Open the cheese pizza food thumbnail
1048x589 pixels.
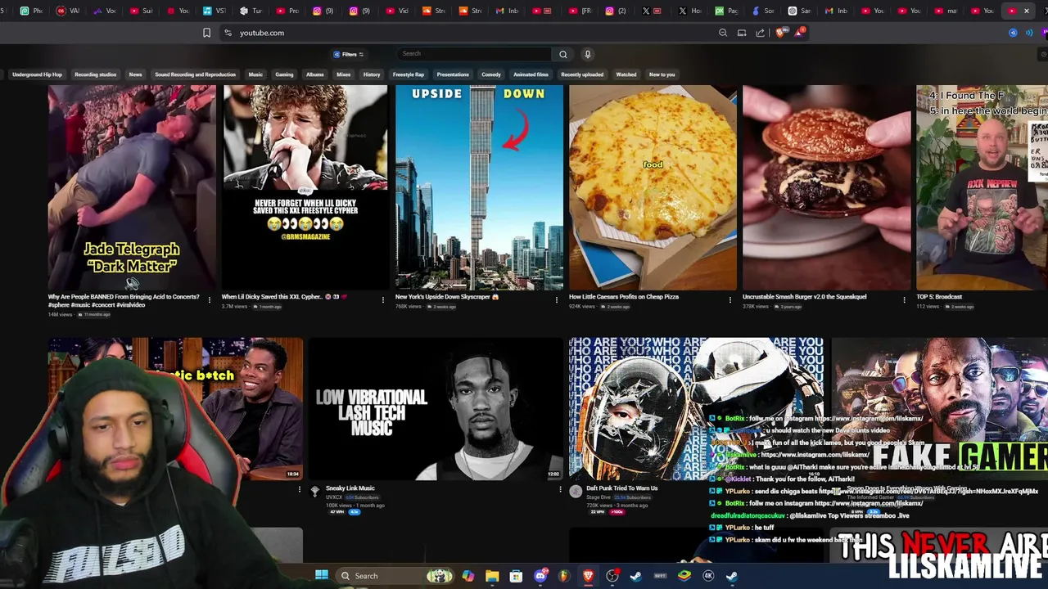[653, 187]
